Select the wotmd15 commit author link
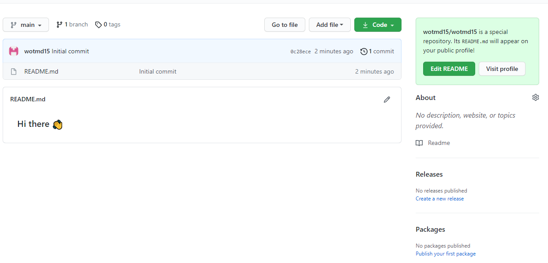 [37, 51]
